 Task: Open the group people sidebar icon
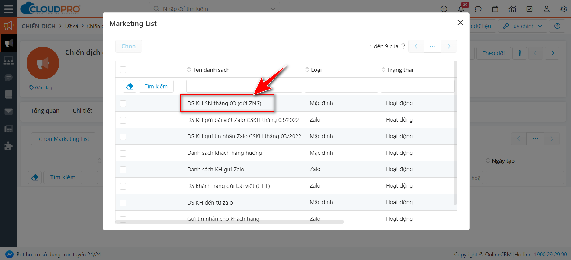(x=8, y=61)
